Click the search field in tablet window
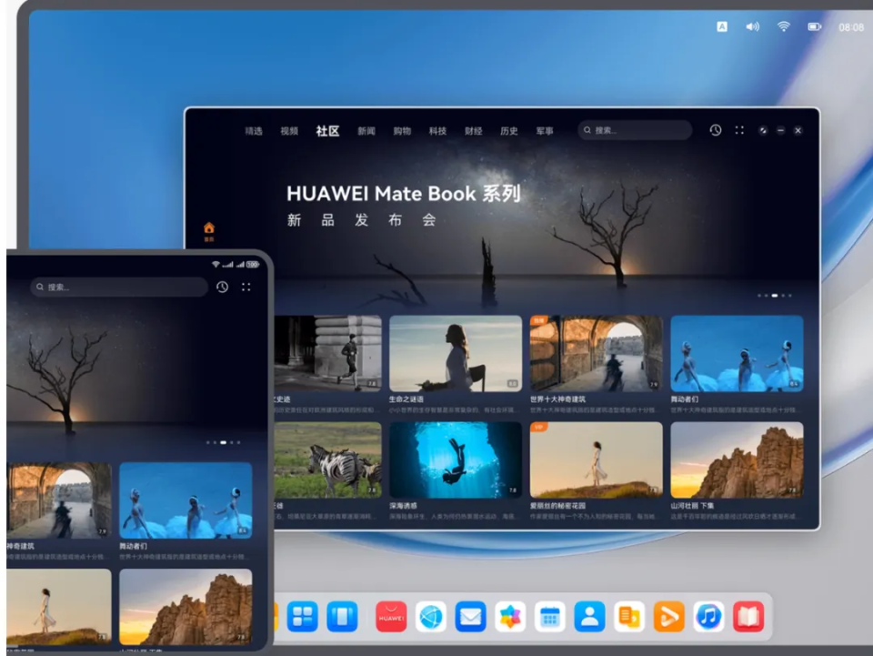The width and height of the screenshot is (873, 656). 119,287
